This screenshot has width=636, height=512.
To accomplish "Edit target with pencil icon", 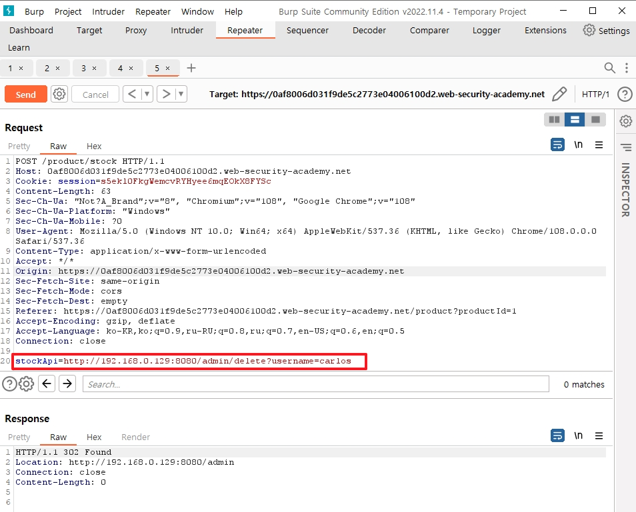I will (x=559, y=94).
